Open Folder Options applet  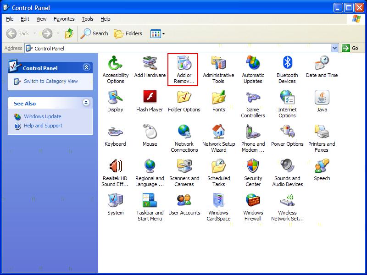(x=184, y=101)
